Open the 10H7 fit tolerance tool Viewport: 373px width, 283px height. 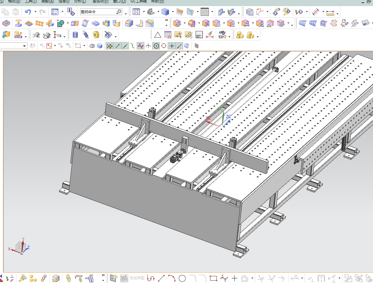tap(222, 35)
